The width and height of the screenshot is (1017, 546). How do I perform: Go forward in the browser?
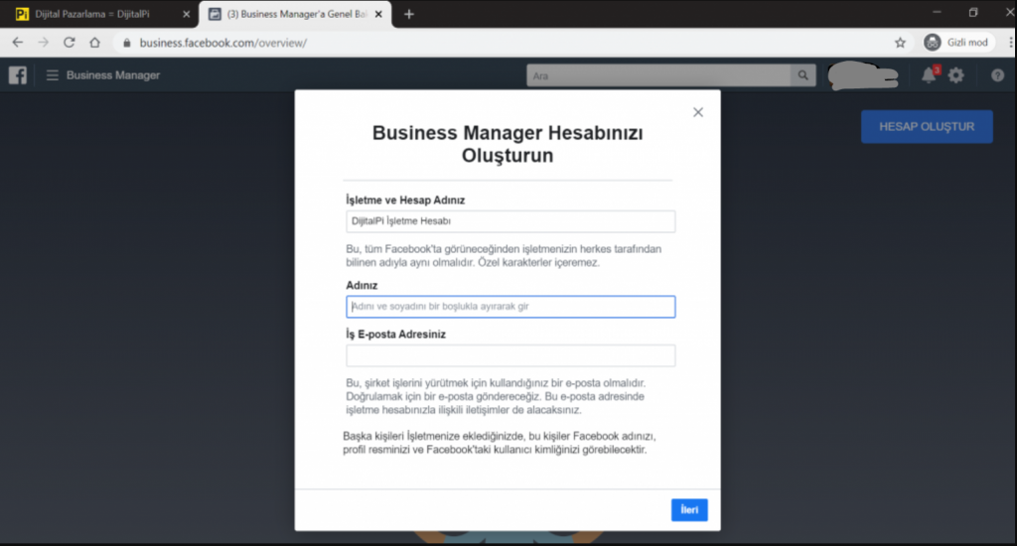tap(43, 42)
